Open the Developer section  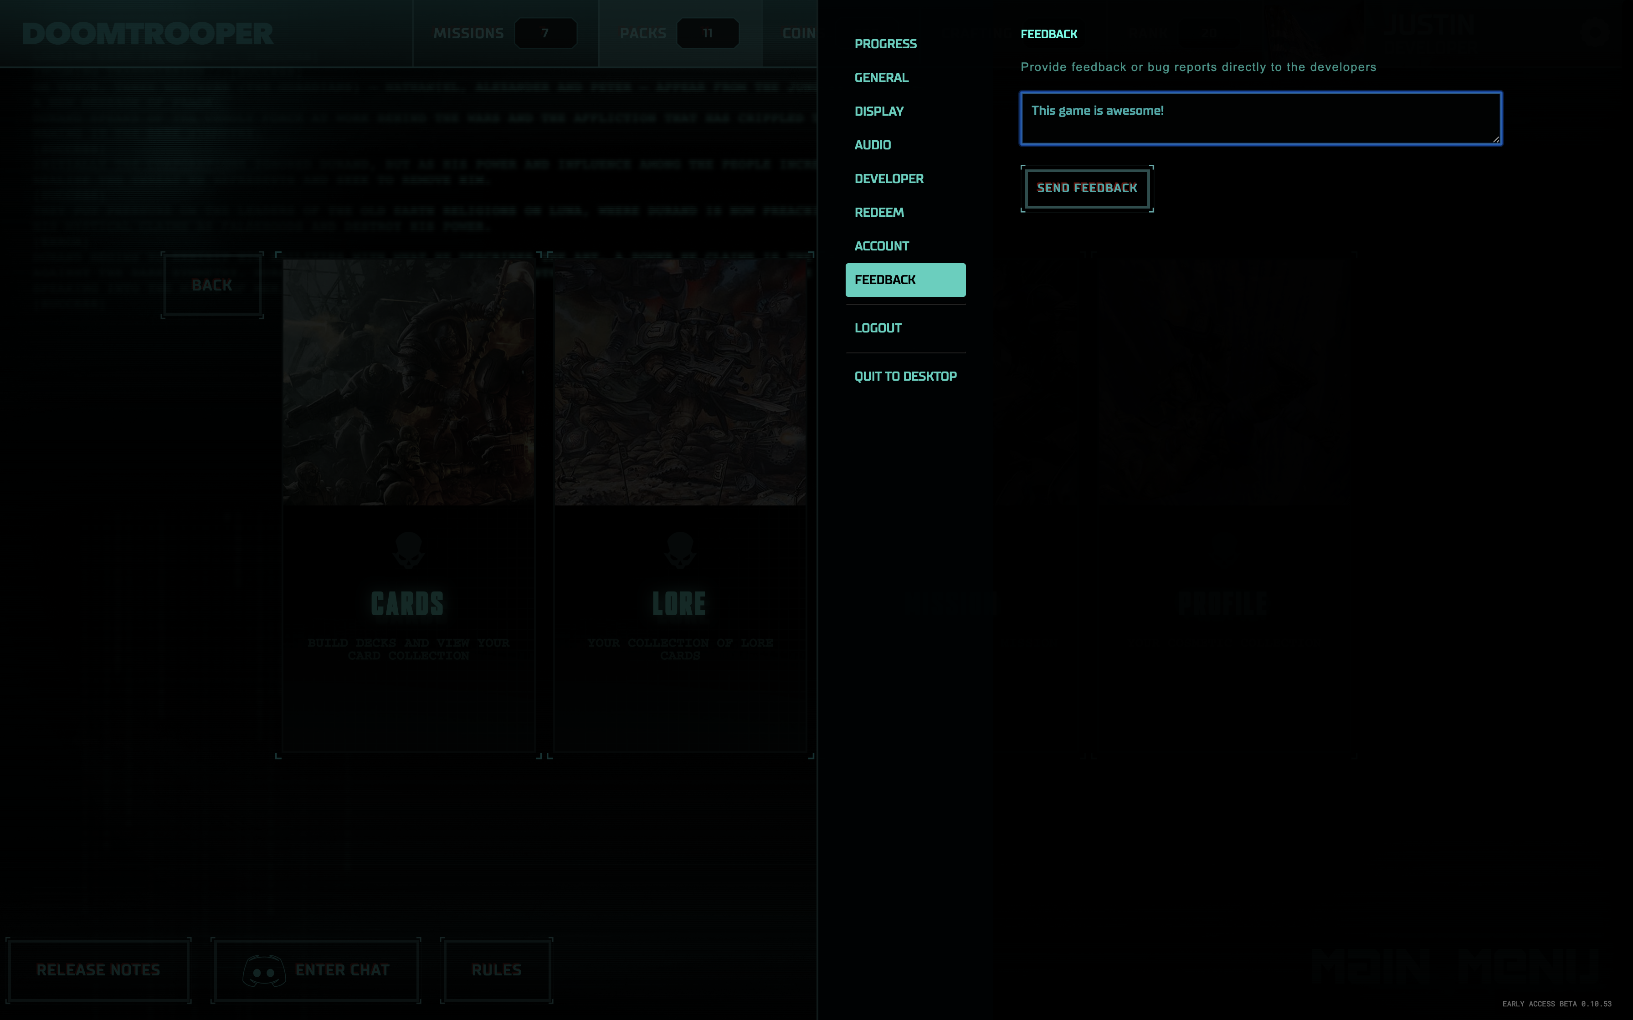(x=905, y=179)
